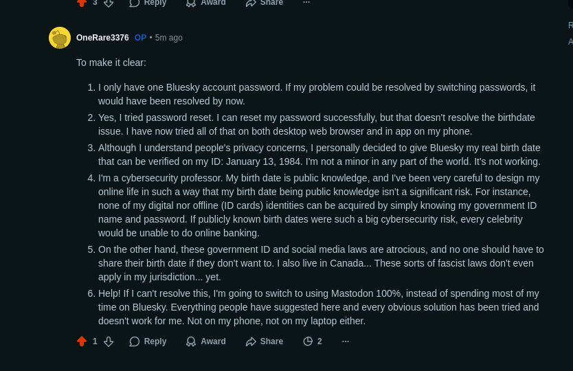The image size is (573, 371).
Task: Click list item six starting with 'Help!'
Action: click(x=318, y=307)
